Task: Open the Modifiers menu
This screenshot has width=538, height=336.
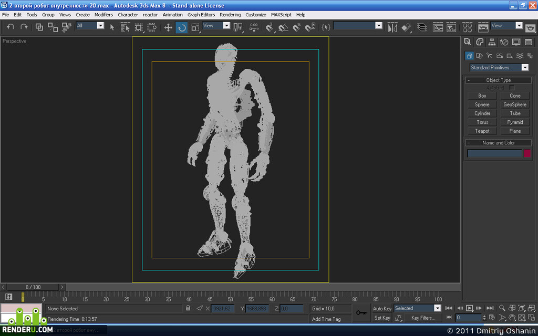Action: [104, 15]
